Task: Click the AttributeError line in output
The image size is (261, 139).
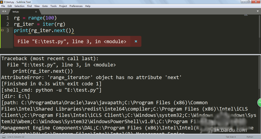Action: pyautogui.click(x=91, y=77)
